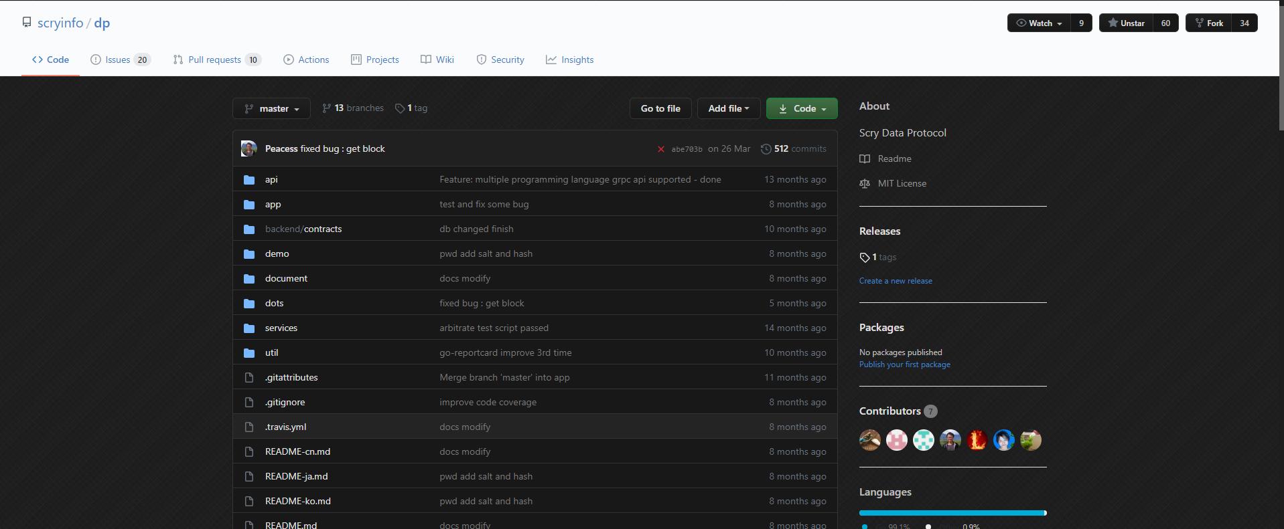Viewport: 1284px width, 529px height.
Task: Open the teal pixel contributor avatar
Action: coord(924,440)
